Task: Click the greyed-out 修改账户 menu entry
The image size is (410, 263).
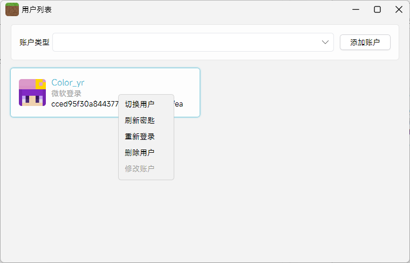Action: coord(140,169)
